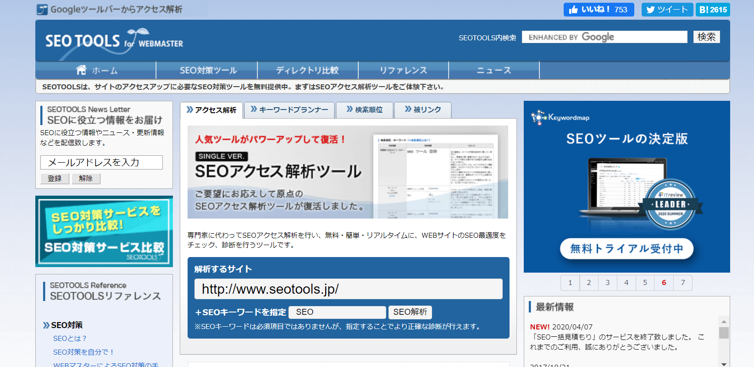Go to banner slide 1

[x=570, y=283]
